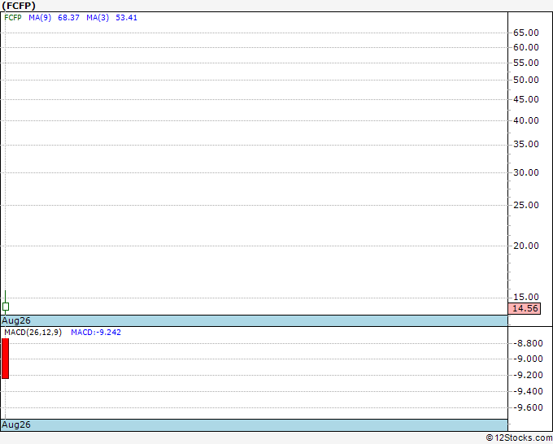Click the -9.400 MACD axis label
This screenshot has width=553, height=444.
528,391
